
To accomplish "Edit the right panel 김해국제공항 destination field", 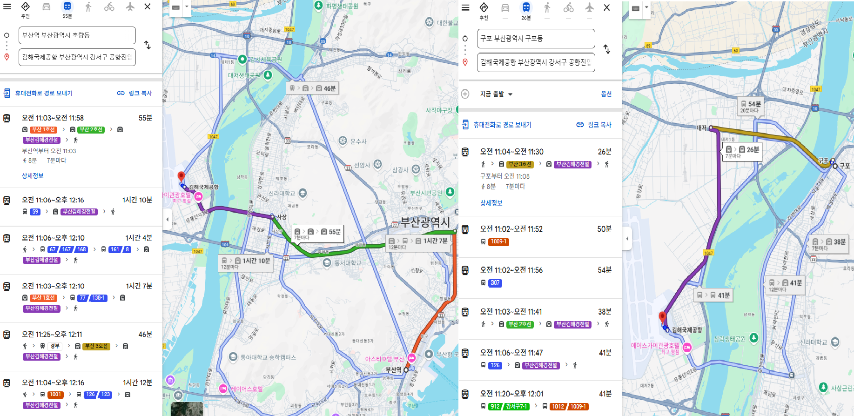I will pyautogui.click(x=536, y=62).
